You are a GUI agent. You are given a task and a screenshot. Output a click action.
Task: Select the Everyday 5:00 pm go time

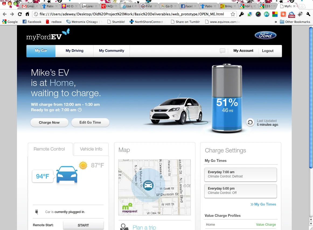coord(241,191)
